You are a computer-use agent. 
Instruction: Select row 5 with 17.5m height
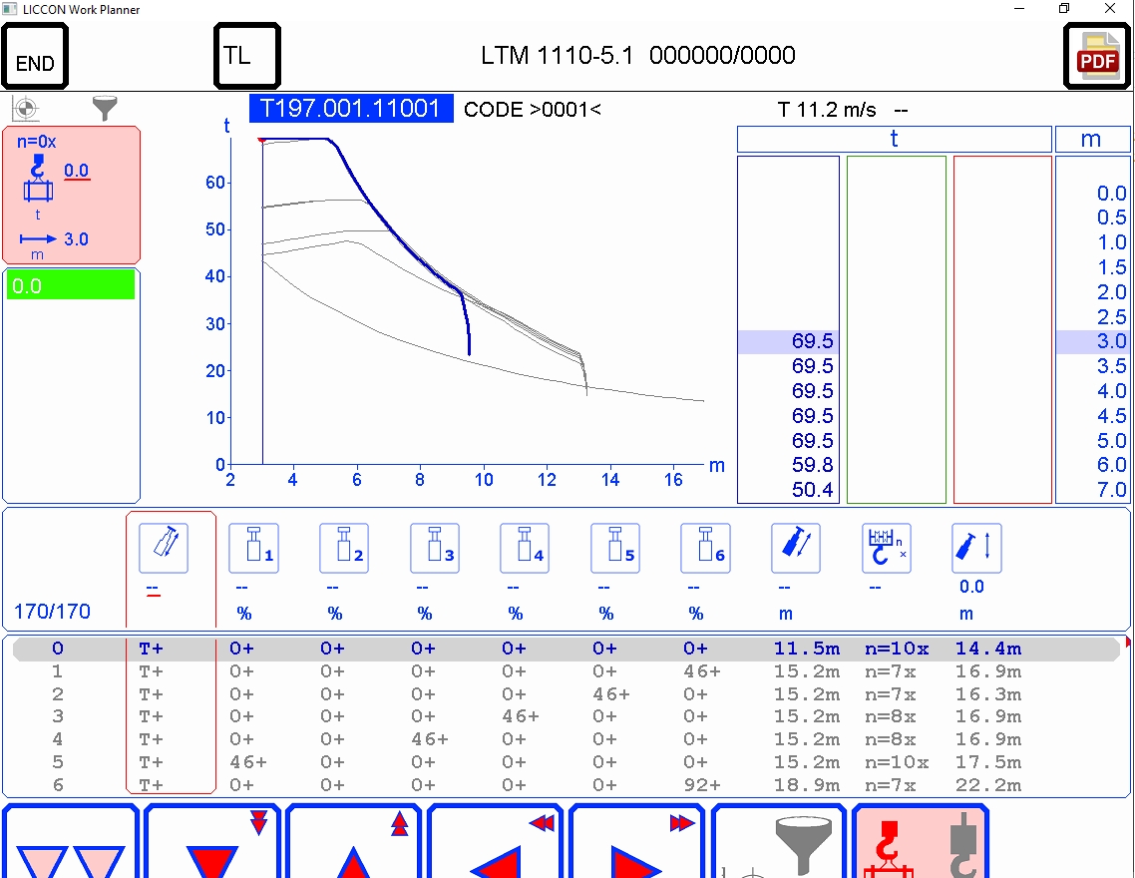point(567,762)
